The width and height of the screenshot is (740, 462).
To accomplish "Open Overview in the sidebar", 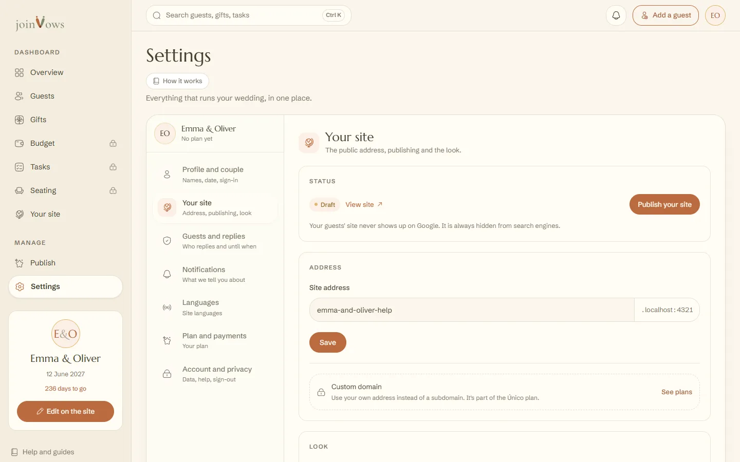I will tap(66, 72).
